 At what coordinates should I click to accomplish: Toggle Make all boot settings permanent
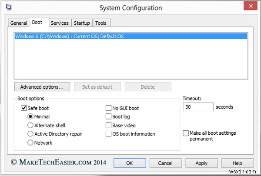click(186, 133)
